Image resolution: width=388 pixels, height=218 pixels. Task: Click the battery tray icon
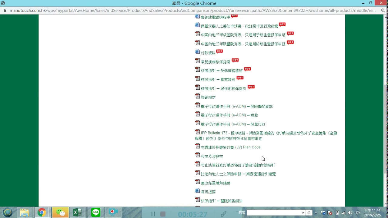pos(337,213)
